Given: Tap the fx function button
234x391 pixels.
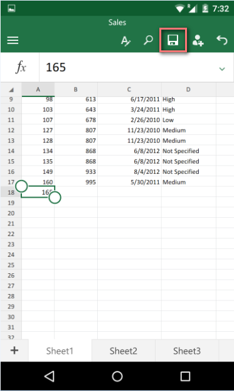Looking at the screenshot, I should point(20,67).
